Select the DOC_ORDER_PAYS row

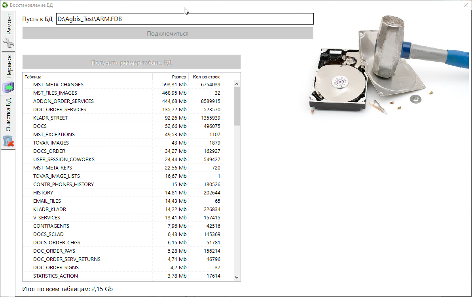(122, 251)
